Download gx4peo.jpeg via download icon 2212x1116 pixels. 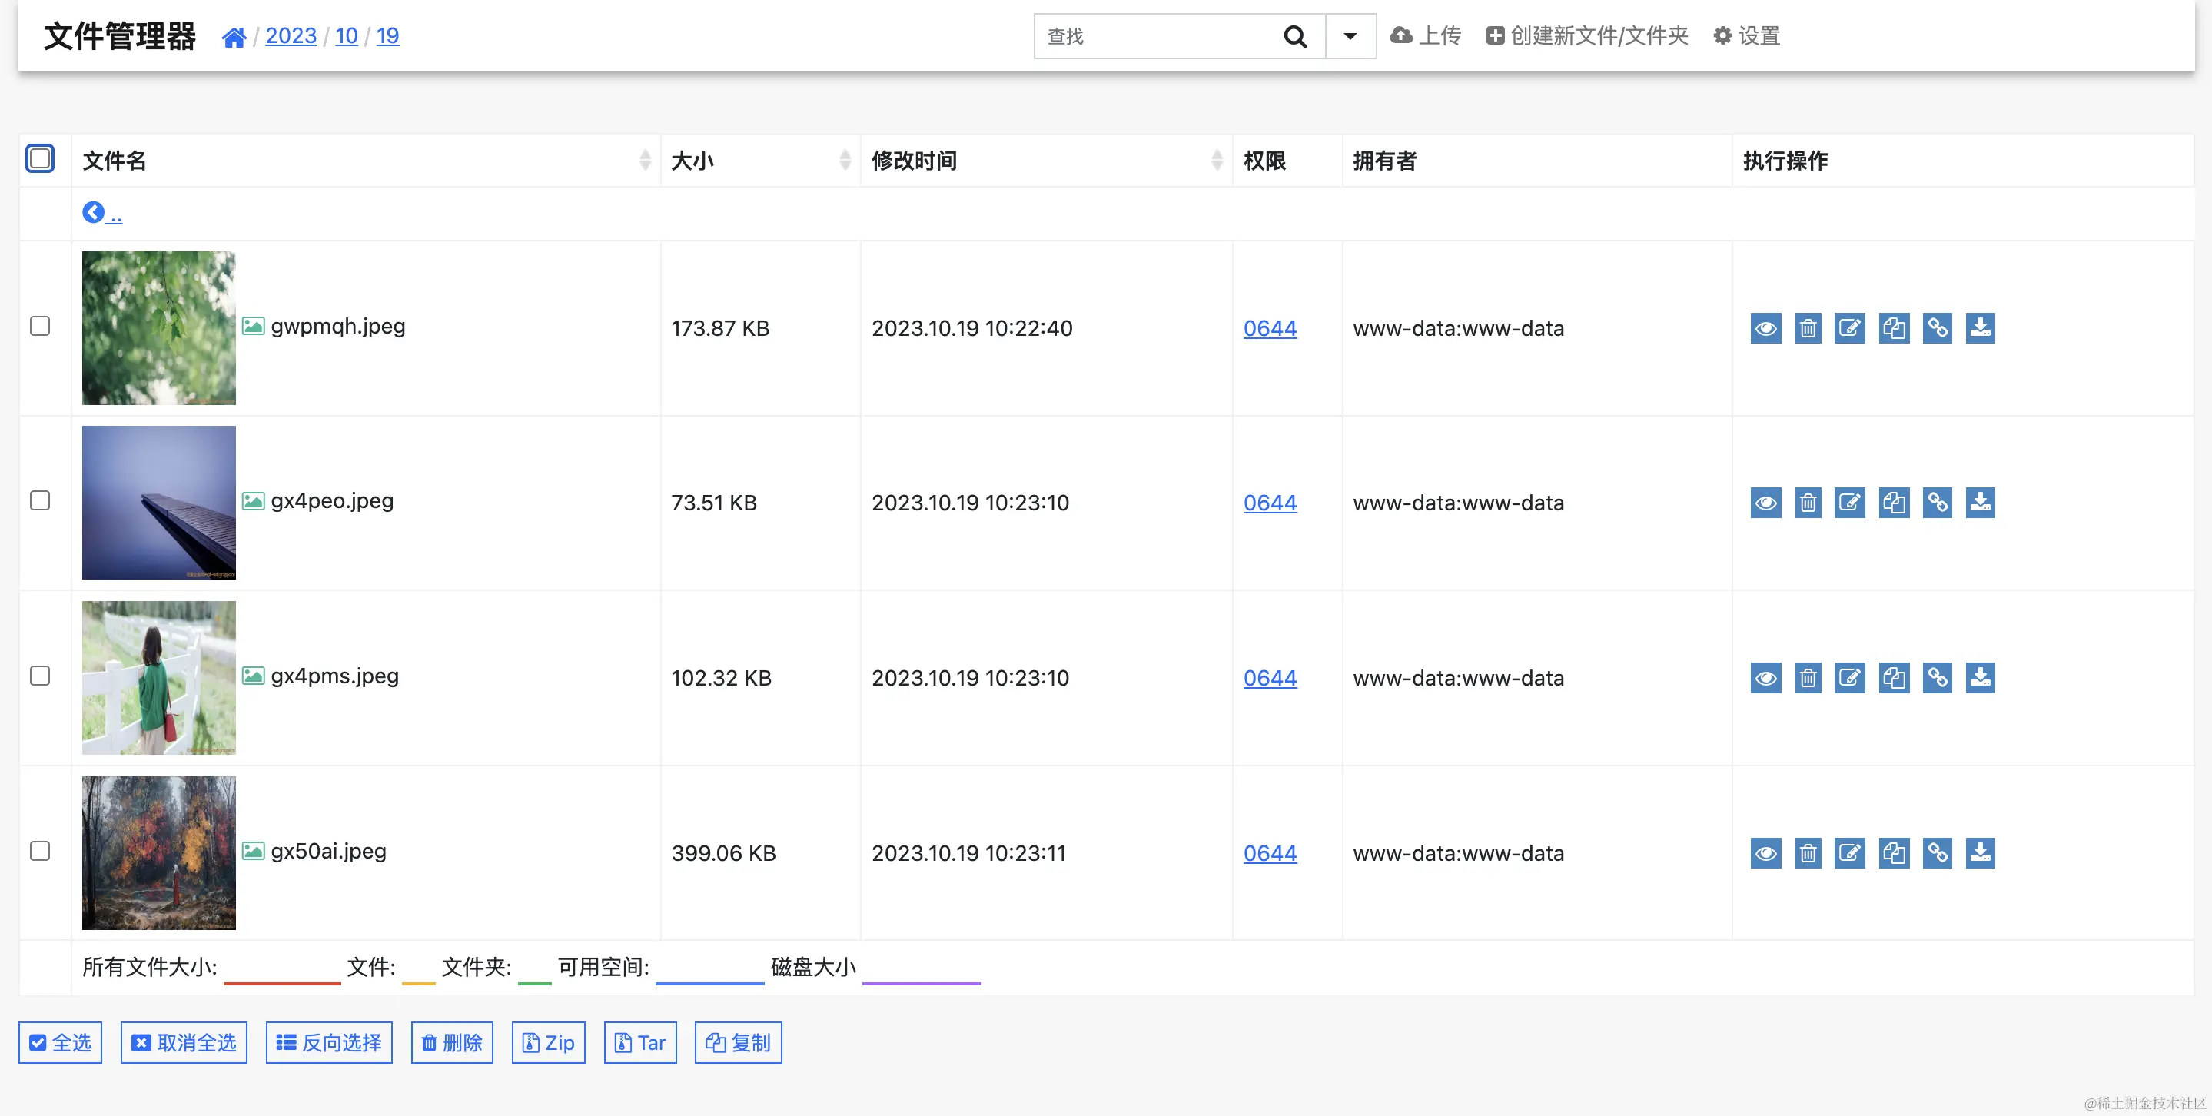pyautogui.click(x=1980, y=502)
